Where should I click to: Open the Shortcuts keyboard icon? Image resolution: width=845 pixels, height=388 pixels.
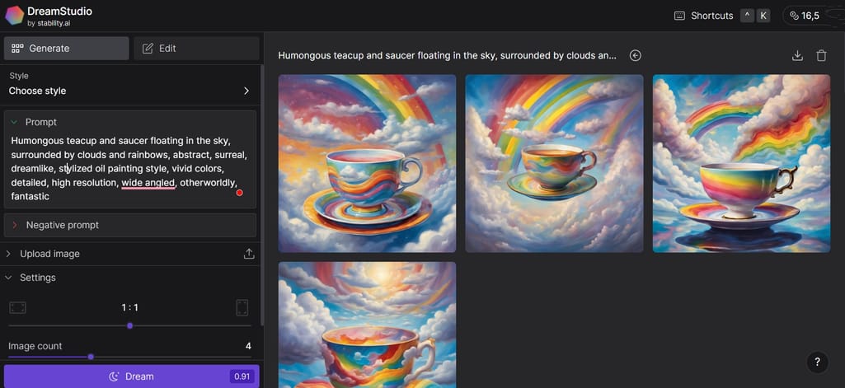(679, 16)
